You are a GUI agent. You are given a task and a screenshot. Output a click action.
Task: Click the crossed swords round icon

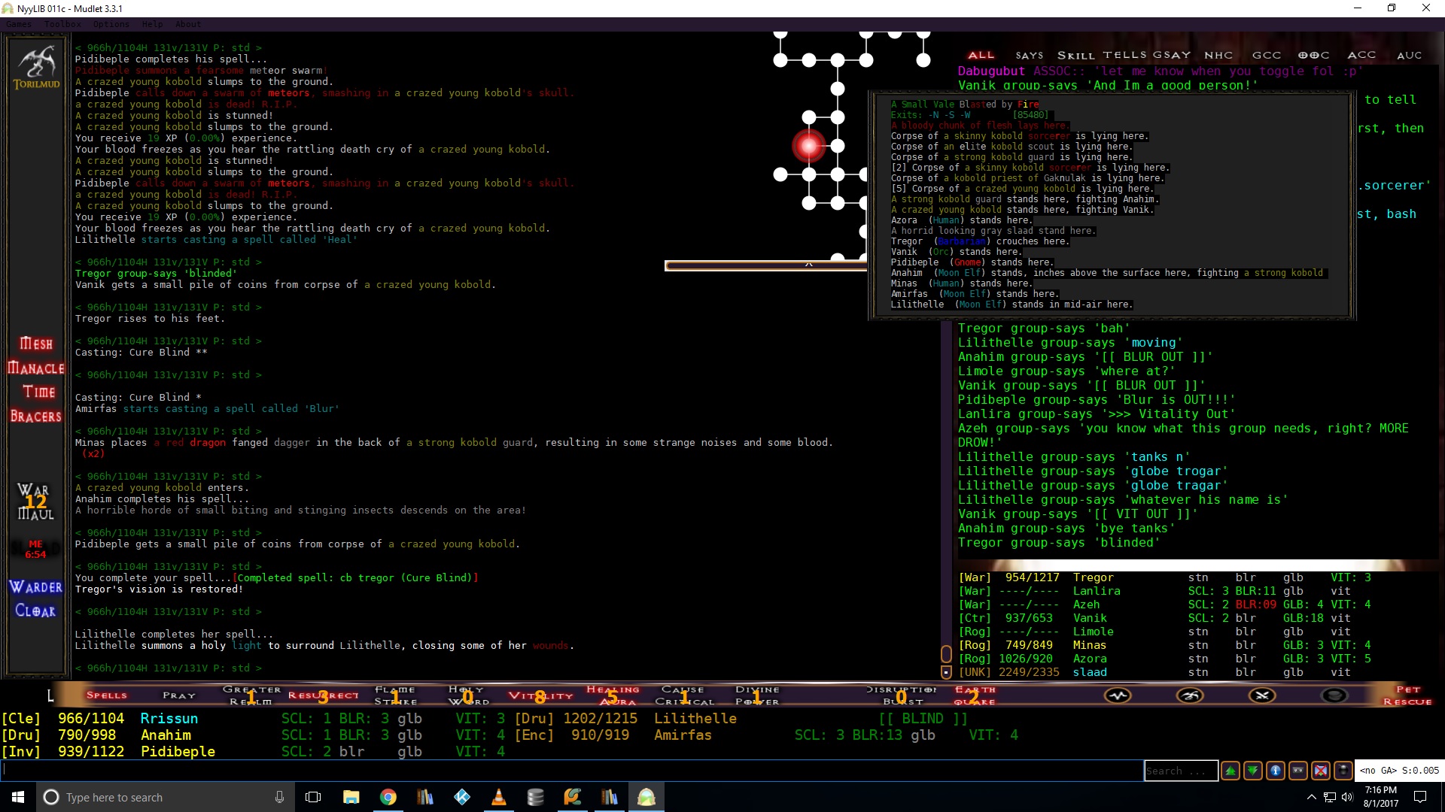coord(1262,695)
